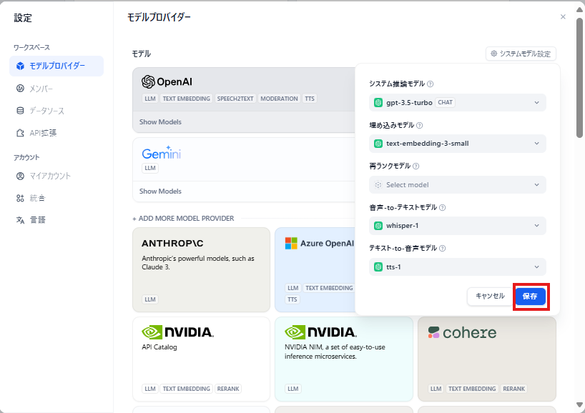585x413 pixels.
Task: Select モデルプロバイダー in the sidebar
Action: [x=56, y=66]
